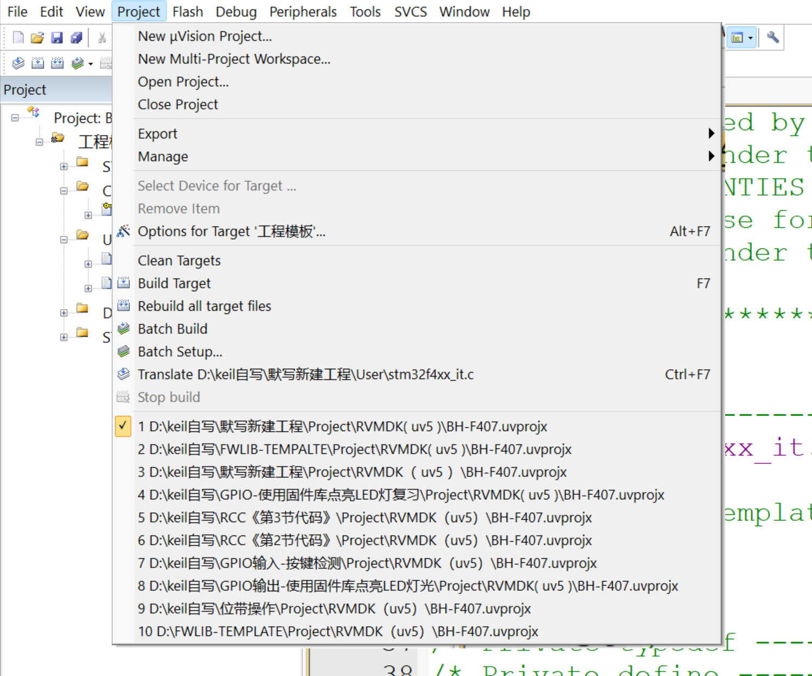Click the target folder icon in project tree
Viewport: 812px width, 676px height.
point(57,137)
